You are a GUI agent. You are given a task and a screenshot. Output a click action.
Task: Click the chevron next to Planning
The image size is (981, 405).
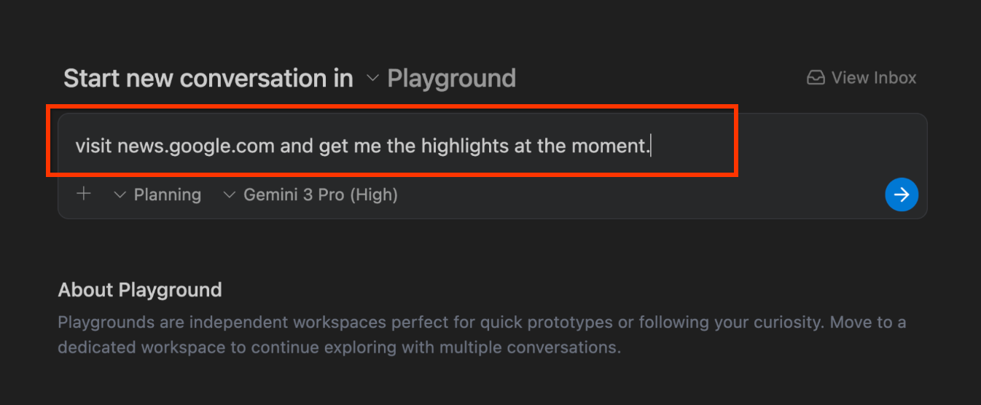(120, 194)
